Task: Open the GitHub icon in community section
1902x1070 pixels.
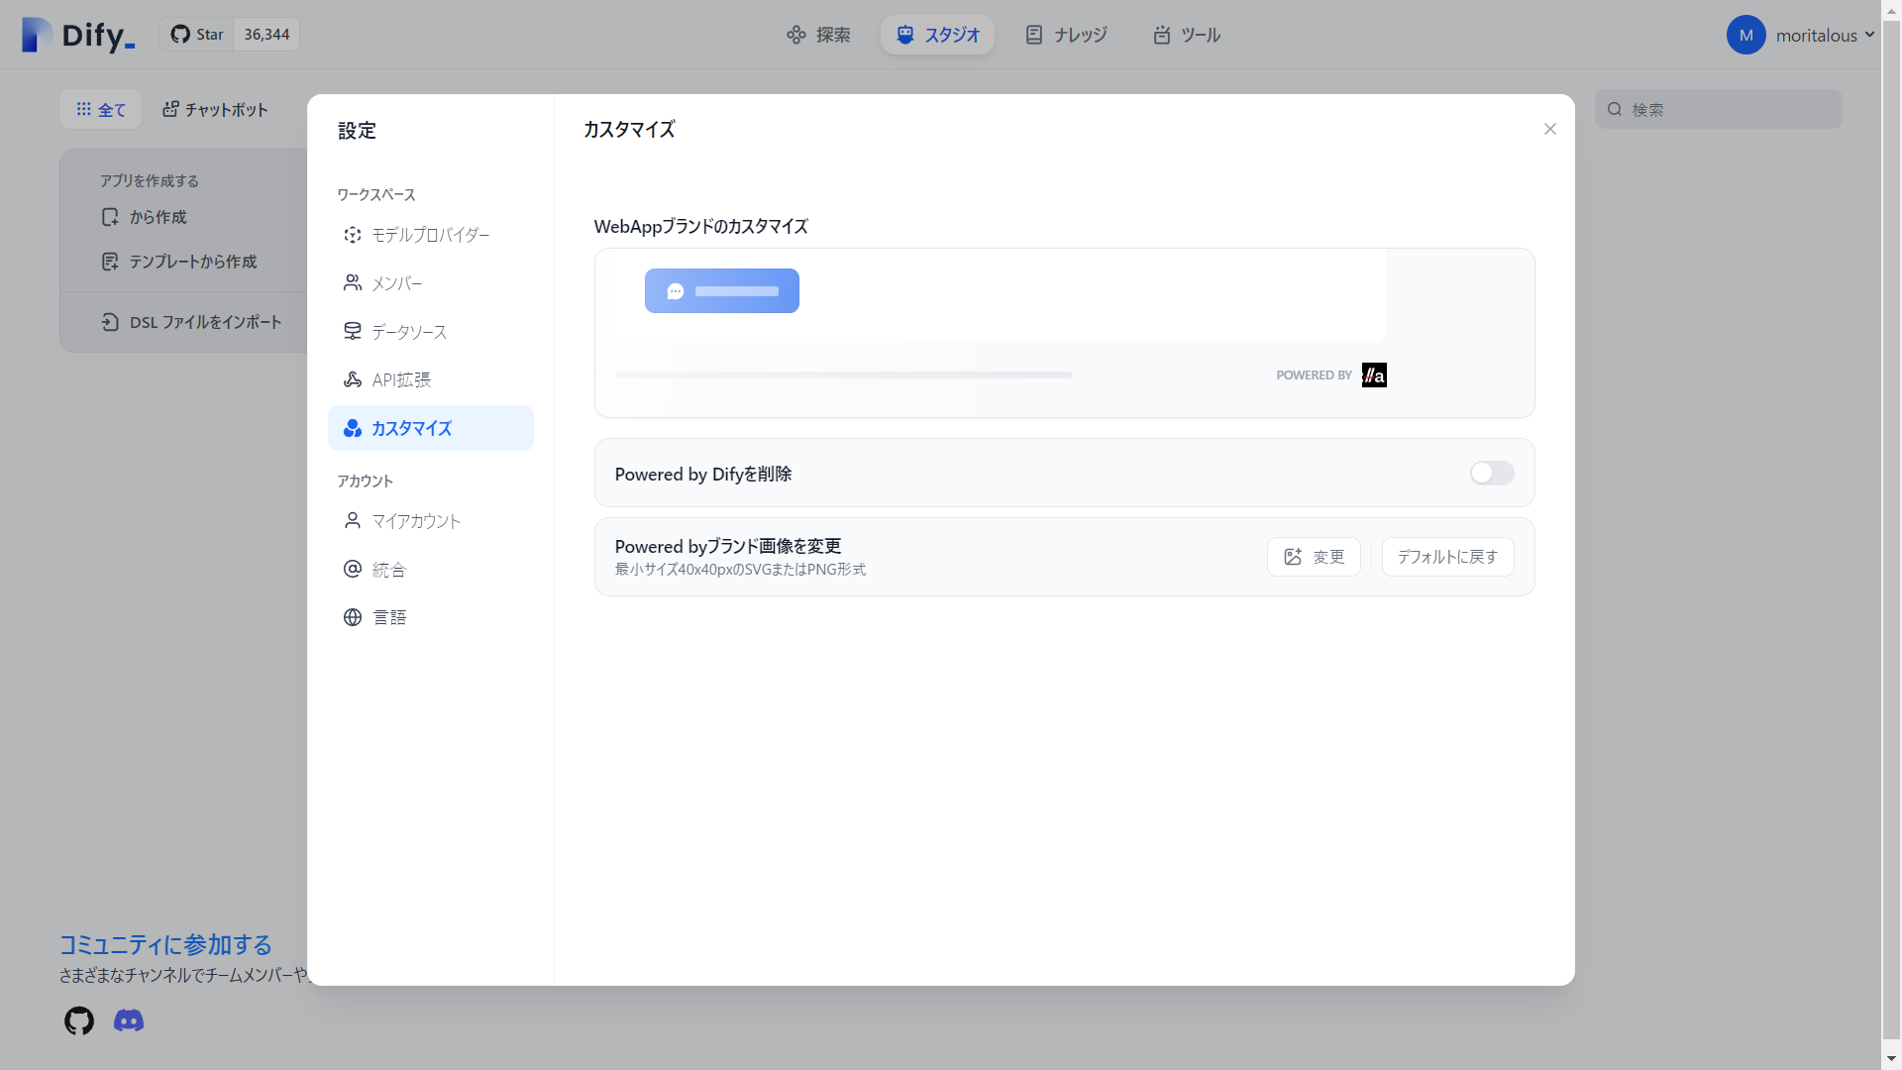Action: [x=79, y=1020]
